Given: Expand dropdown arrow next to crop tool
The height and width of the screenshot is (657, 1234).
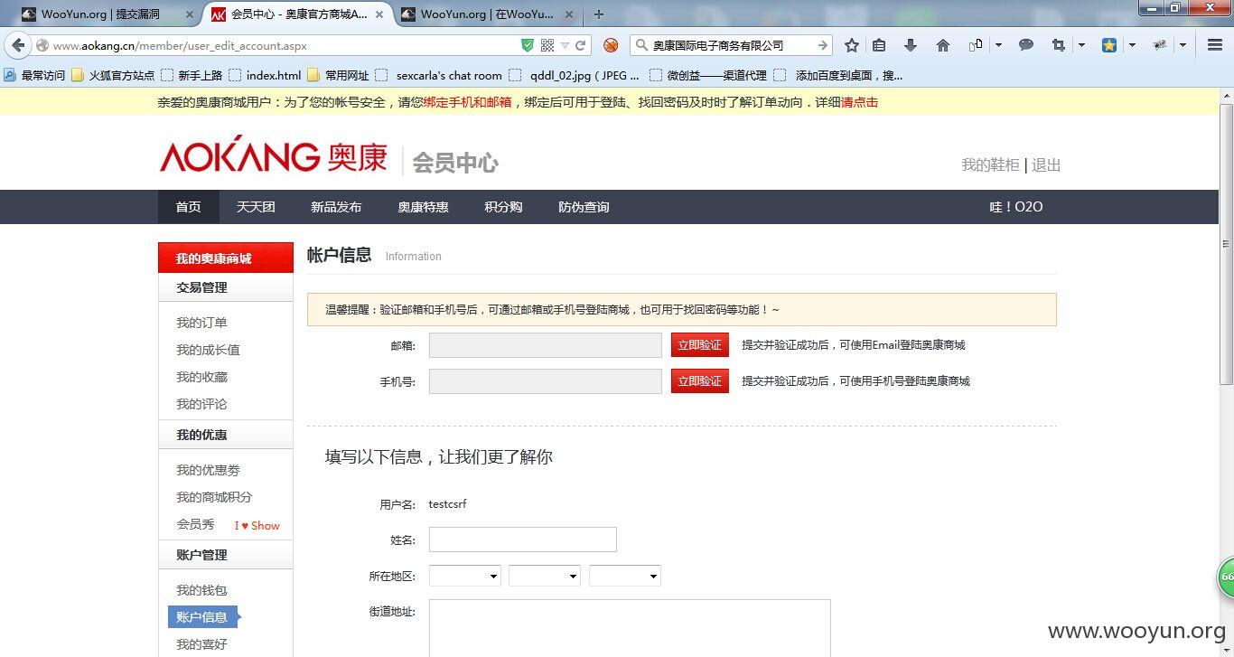Looking at the screenshot, I should tap(1081, 45).
